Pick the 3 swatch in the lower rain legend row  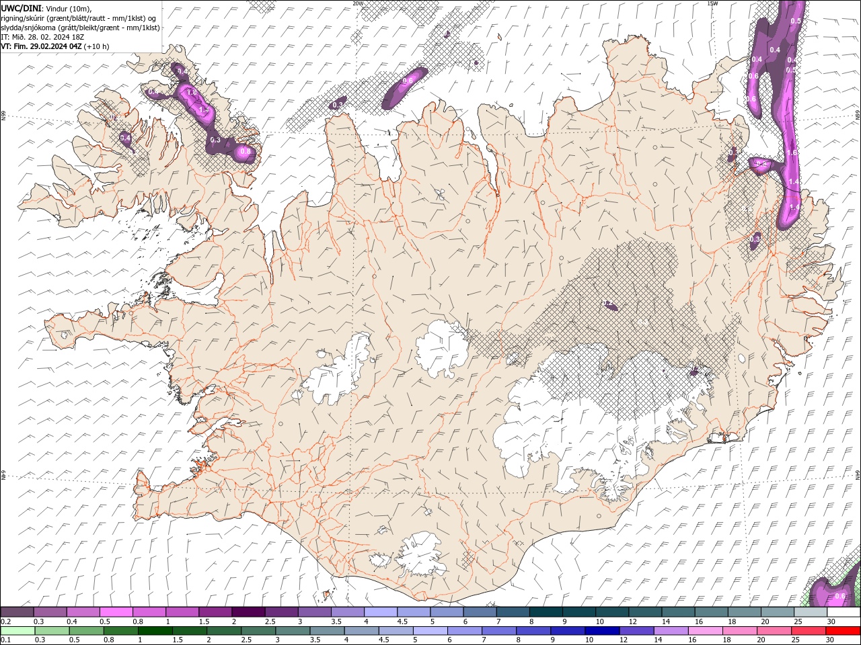(293, 631)
